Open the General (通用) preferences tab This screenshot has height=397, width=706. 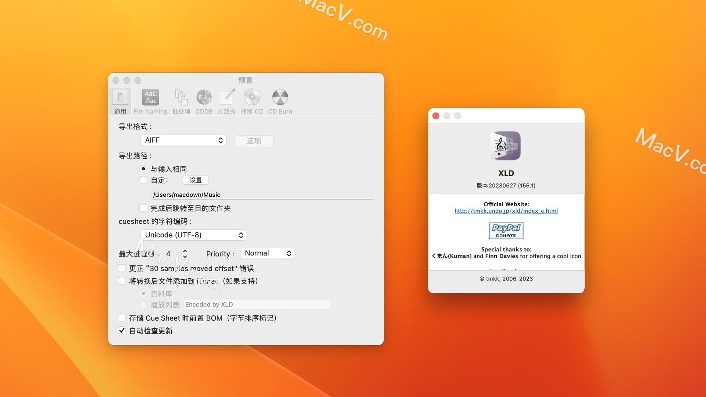[120, 102]
